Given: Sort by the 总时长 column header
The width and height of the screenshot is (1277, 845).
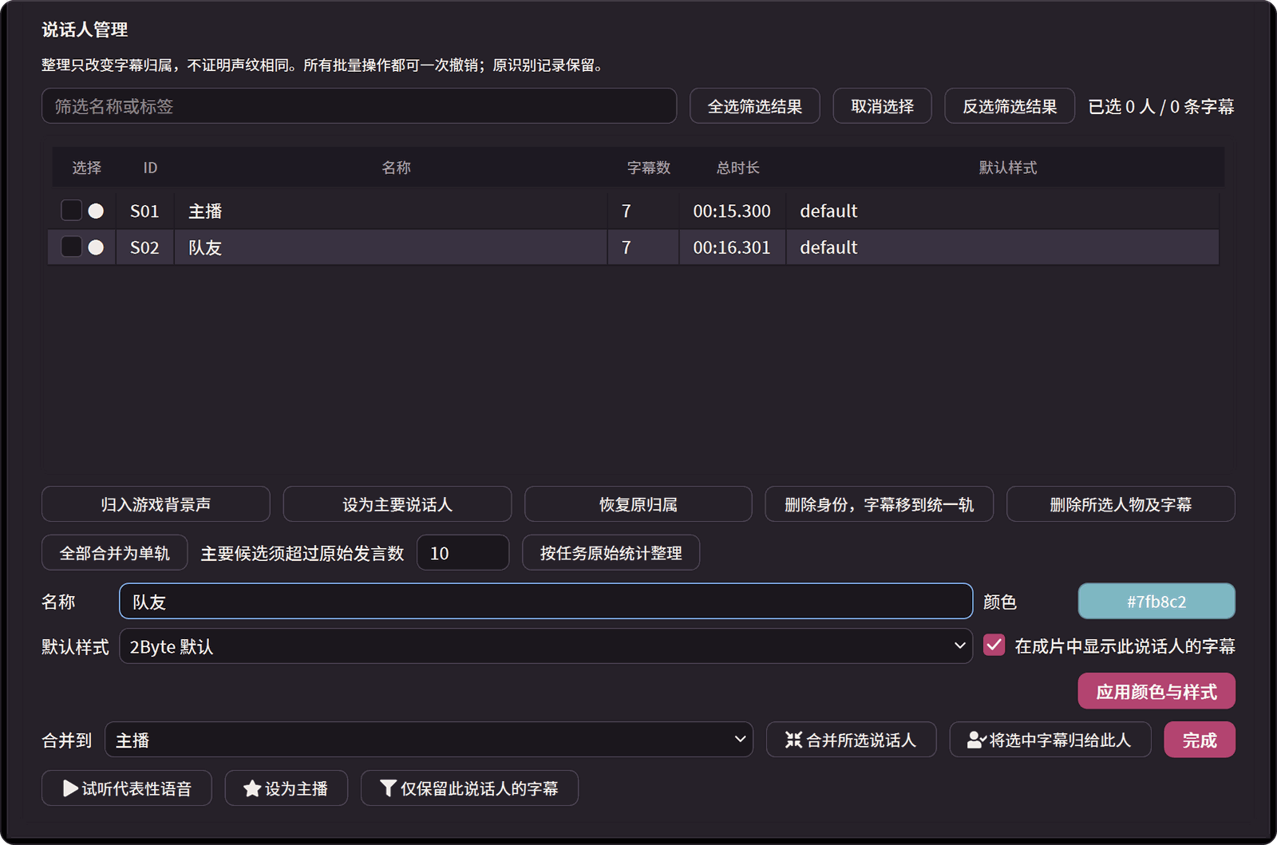Looking at the screenshot, I should click(738, 168).
